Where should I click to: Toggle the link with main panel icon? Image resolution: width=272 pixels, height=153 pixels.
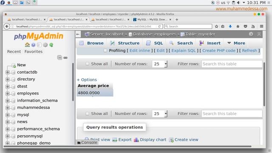click(x=65, y=58)
